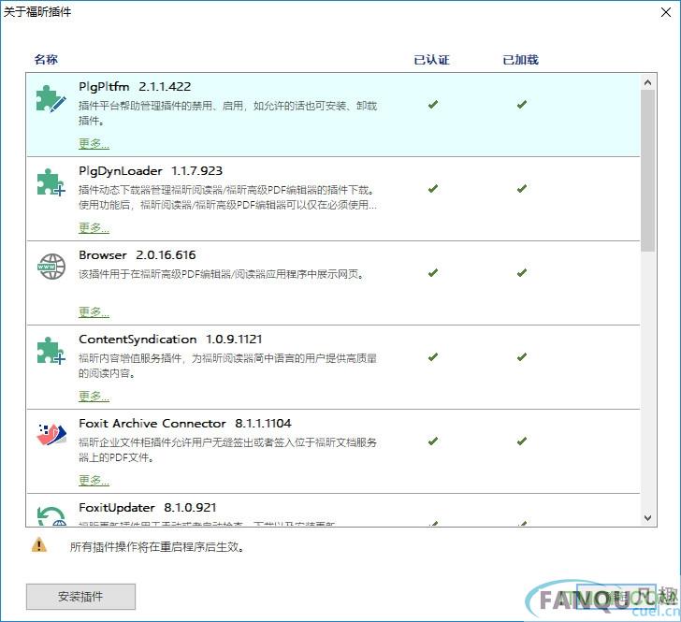Click the Browser globe www icon
Screen dimensions: 681x622
(51, 267)
